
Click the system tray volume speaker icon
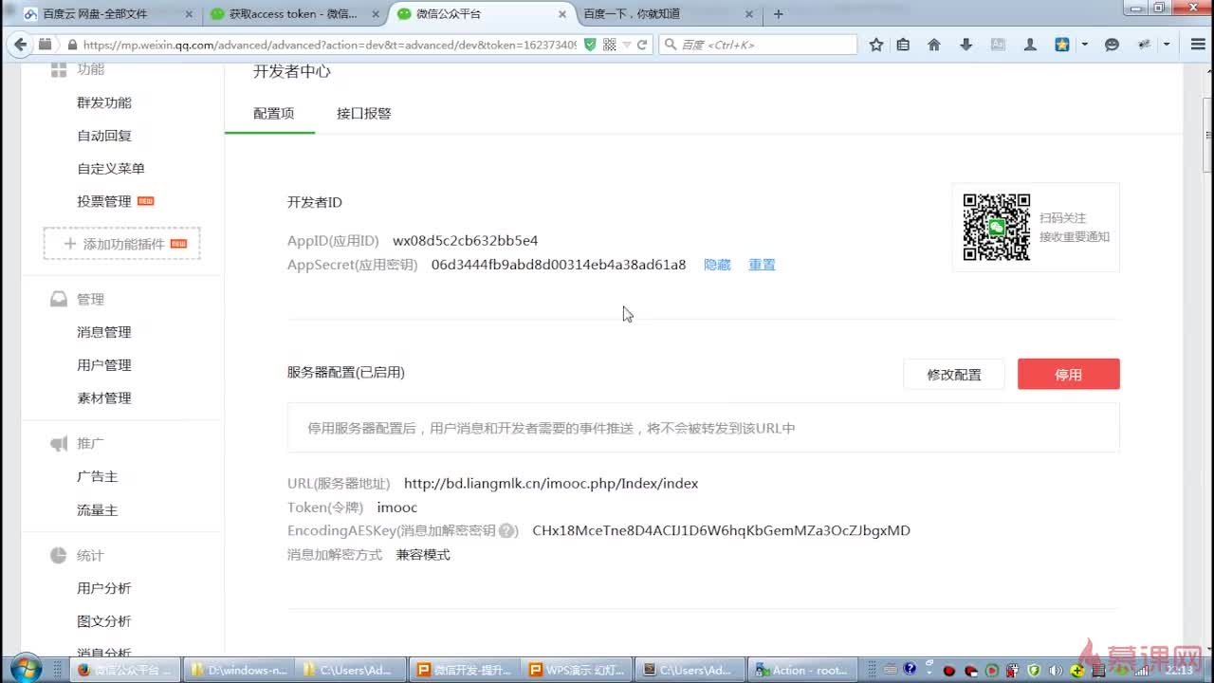1056,670
